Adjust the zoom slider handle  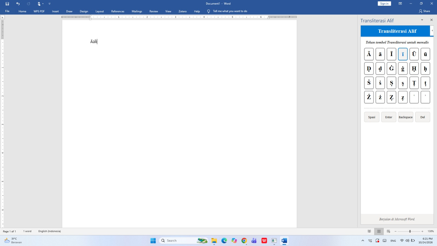410,232
